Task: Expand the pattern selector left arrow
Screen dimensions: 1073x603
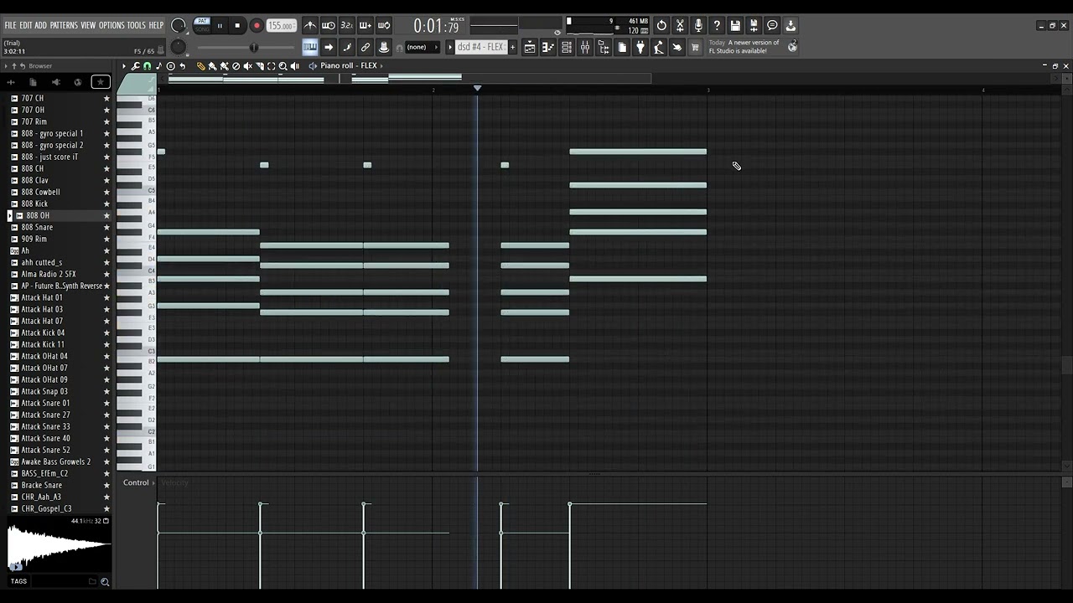Action: (449, 48)
